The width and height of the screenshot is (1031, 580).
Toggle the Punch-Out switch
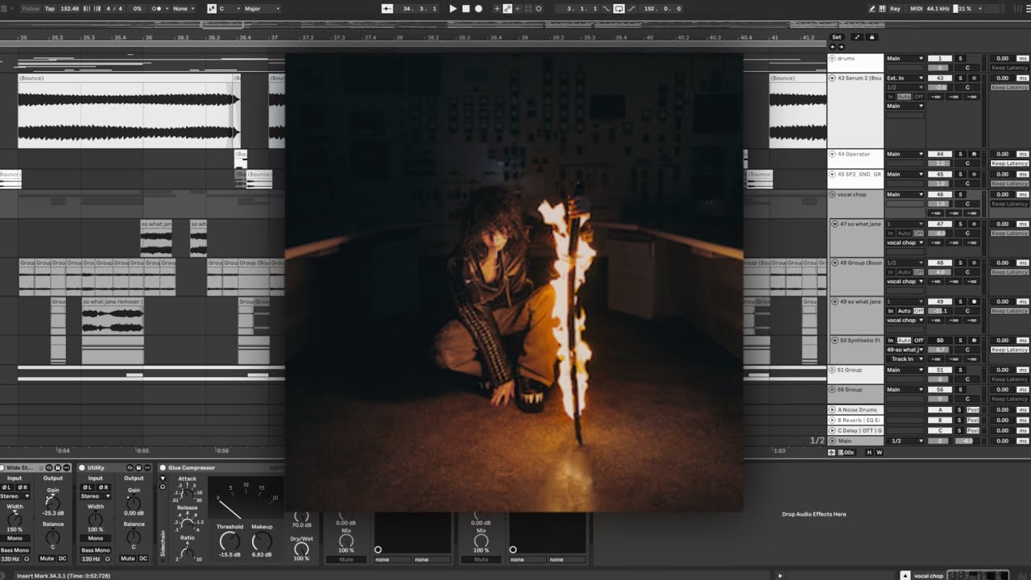tap(630, 9)
